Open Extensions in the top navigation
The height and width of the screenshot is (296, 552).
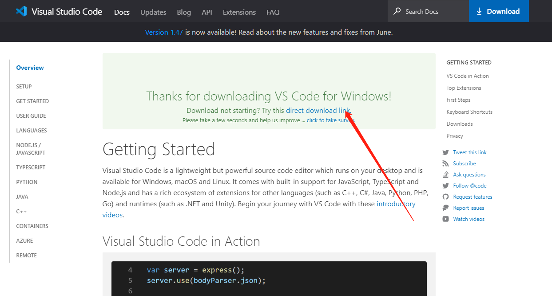coord(239,12)
